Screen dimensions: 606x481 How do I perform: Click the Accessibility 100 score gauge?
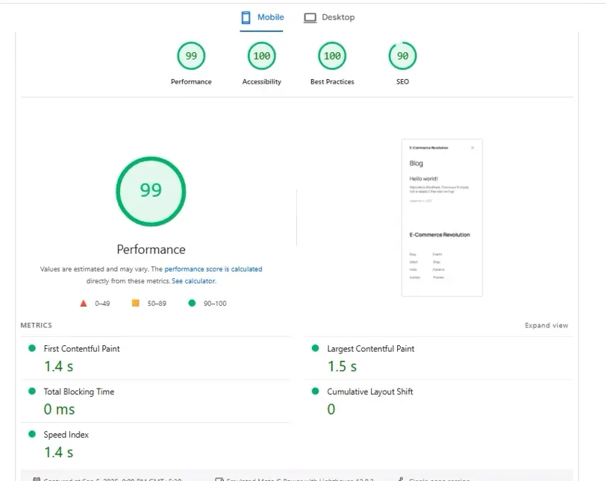tap(262, 56)
